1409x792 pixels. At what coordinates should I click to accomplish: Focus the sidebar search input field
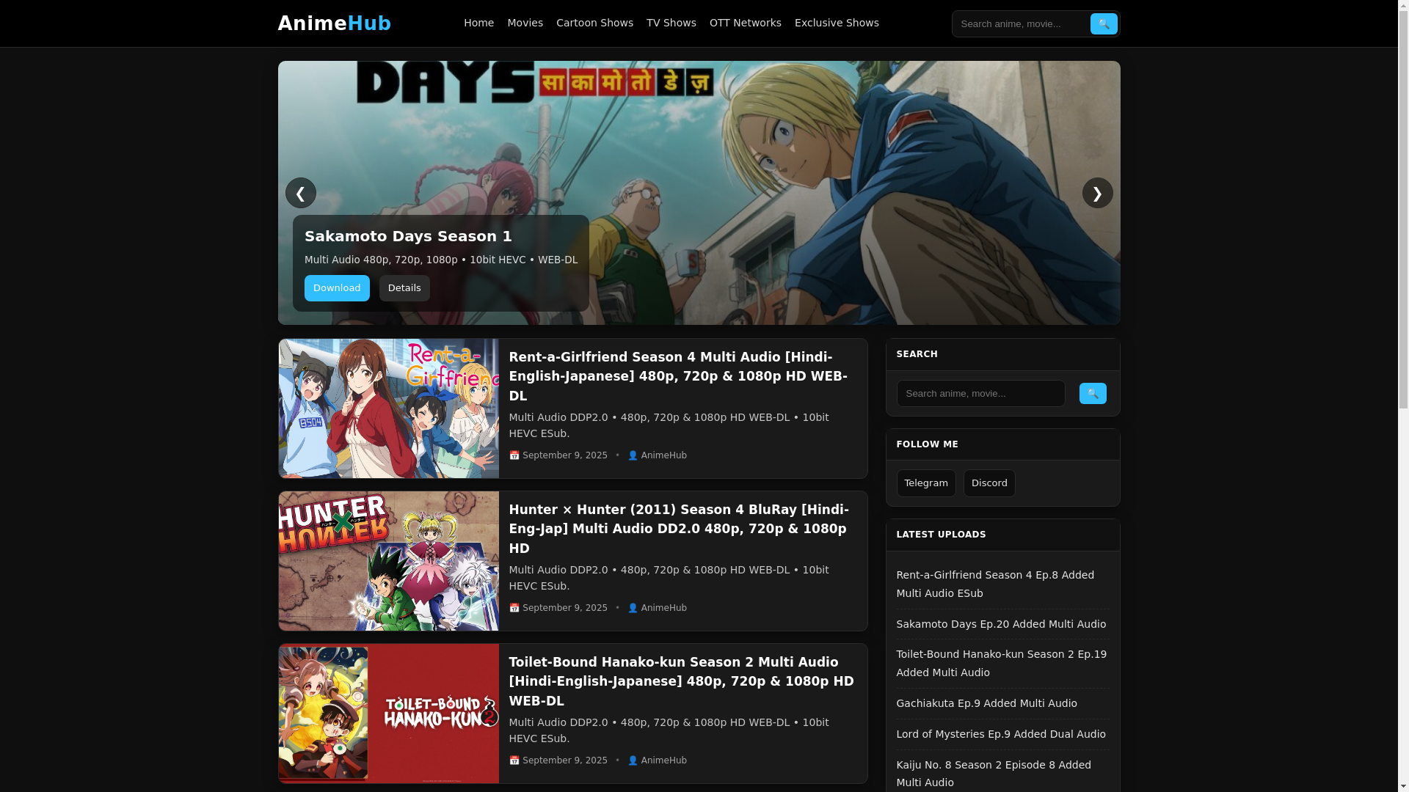pos(980,393)
